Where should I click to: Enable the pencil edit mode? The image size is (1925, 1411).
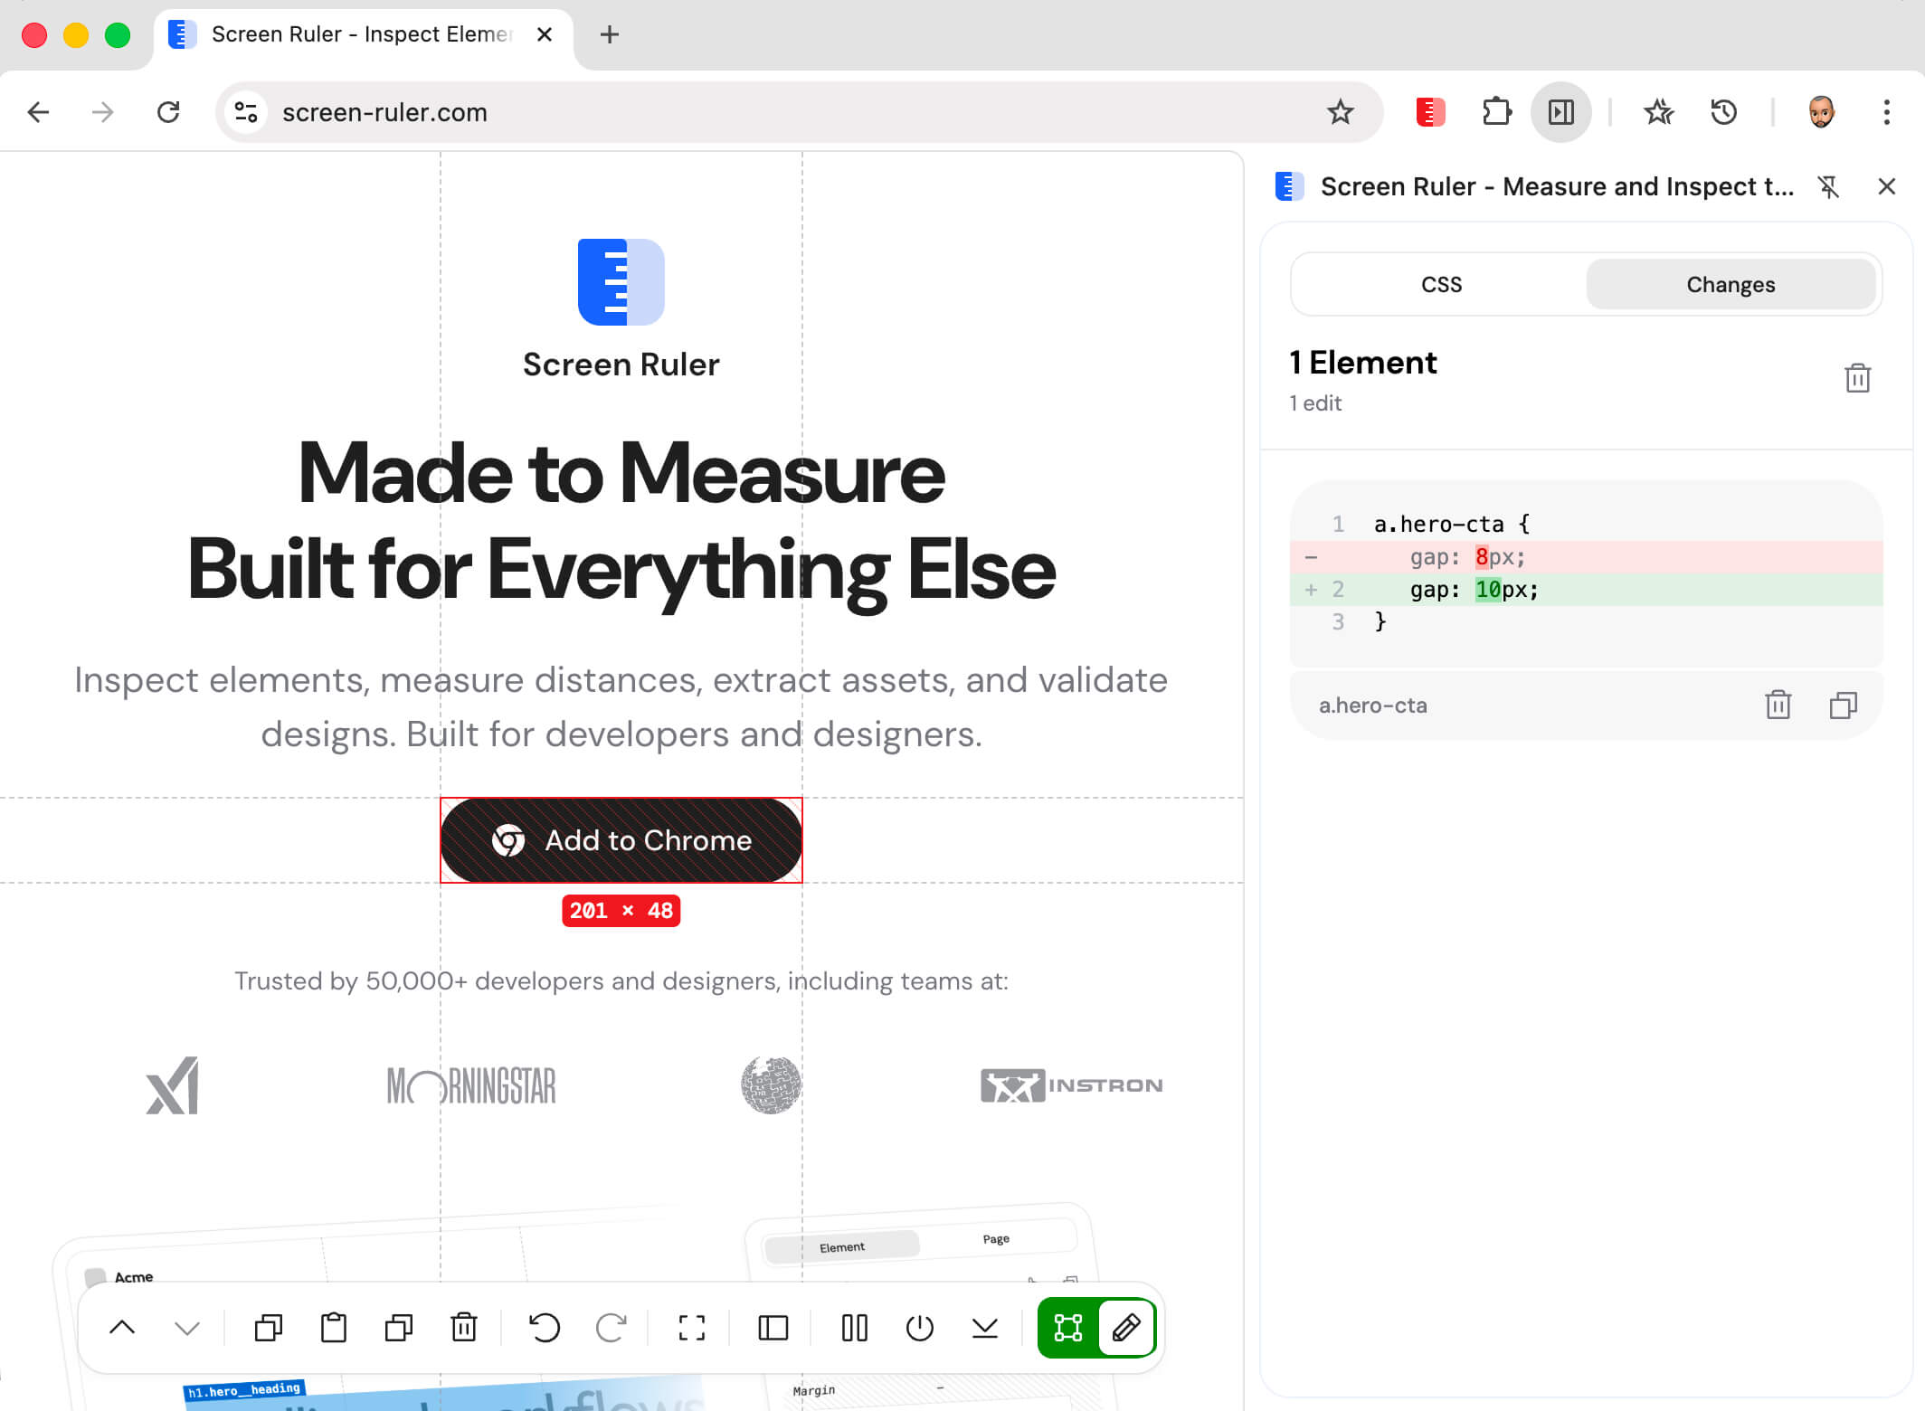point(1126,1328)
